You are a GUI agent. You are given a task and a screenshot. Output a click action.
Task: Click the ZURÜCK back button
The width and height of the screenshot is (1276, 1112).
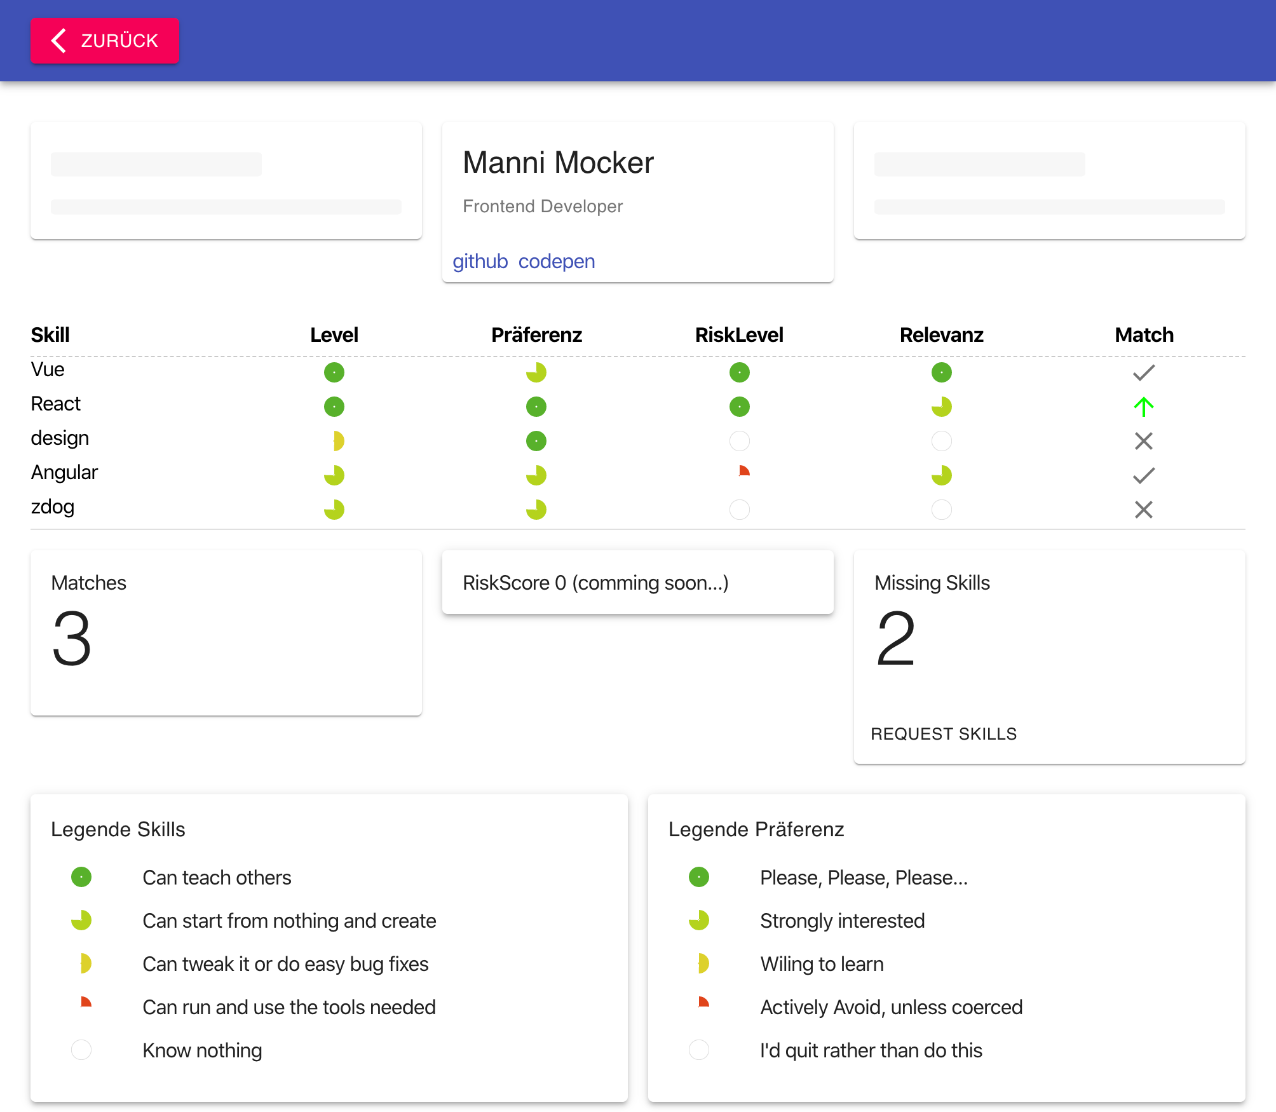[x=105, y=41]
